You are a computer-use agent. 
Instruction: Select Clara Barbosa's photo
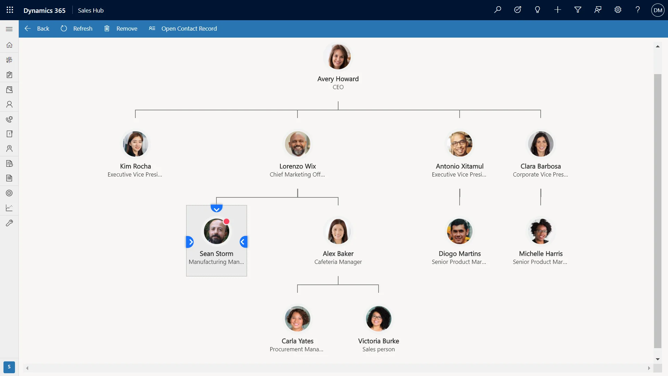pos(541,144)
